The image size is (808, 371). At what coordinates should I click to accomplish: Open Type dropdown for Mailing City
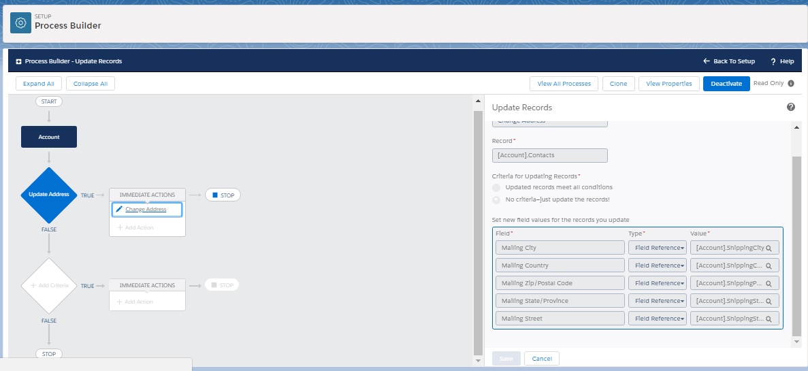[x=657, y=248]
